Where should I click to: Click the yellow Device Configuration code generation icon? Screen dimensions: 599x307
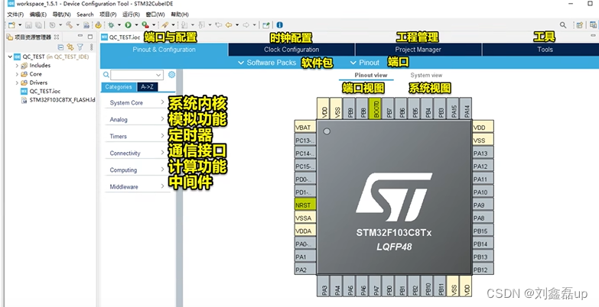(99, 25)
